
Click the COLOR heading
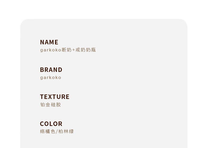click(x=51, y=124)
